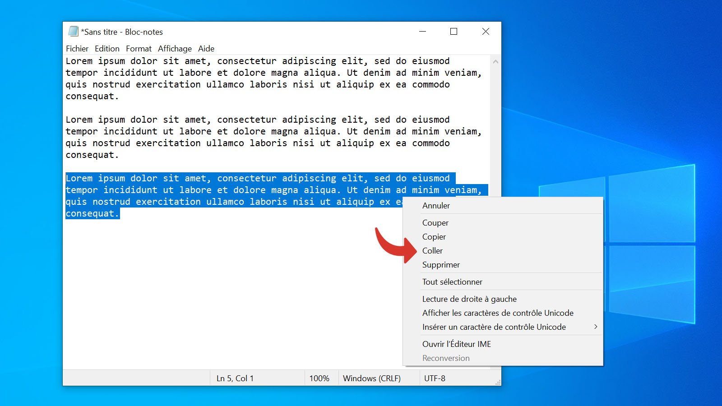Image resolution: width=722 pixels, height=406 pixels.
Task: Click Windows (CRLF) in the status bar
Action: (372, 378)
